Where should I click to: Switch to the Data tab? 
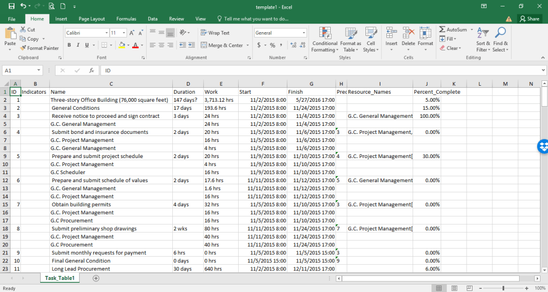point(153,19)
